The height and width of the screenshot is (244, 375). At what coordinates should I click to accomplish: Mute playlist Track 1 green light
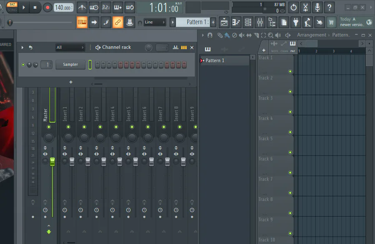click(x=290, y=72)
